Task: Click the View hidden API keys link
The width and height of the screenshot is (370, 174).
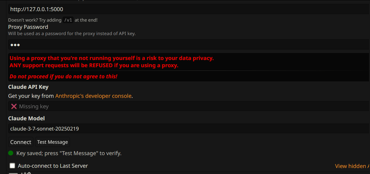Action: tap(352, 166)
